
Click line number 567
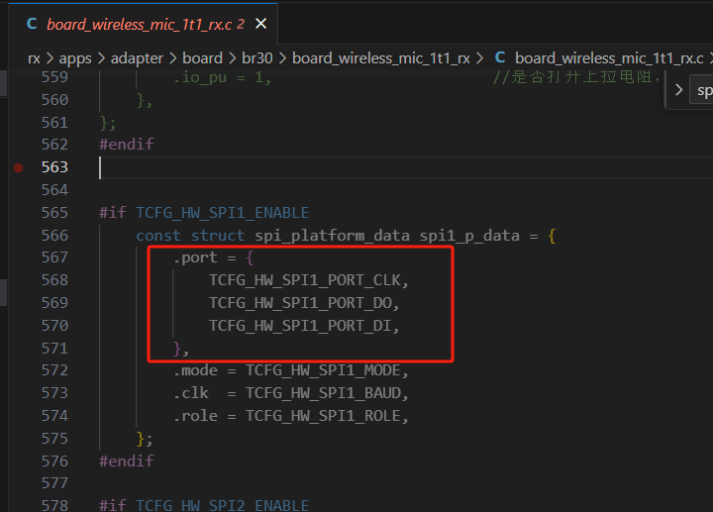[54, 257]
